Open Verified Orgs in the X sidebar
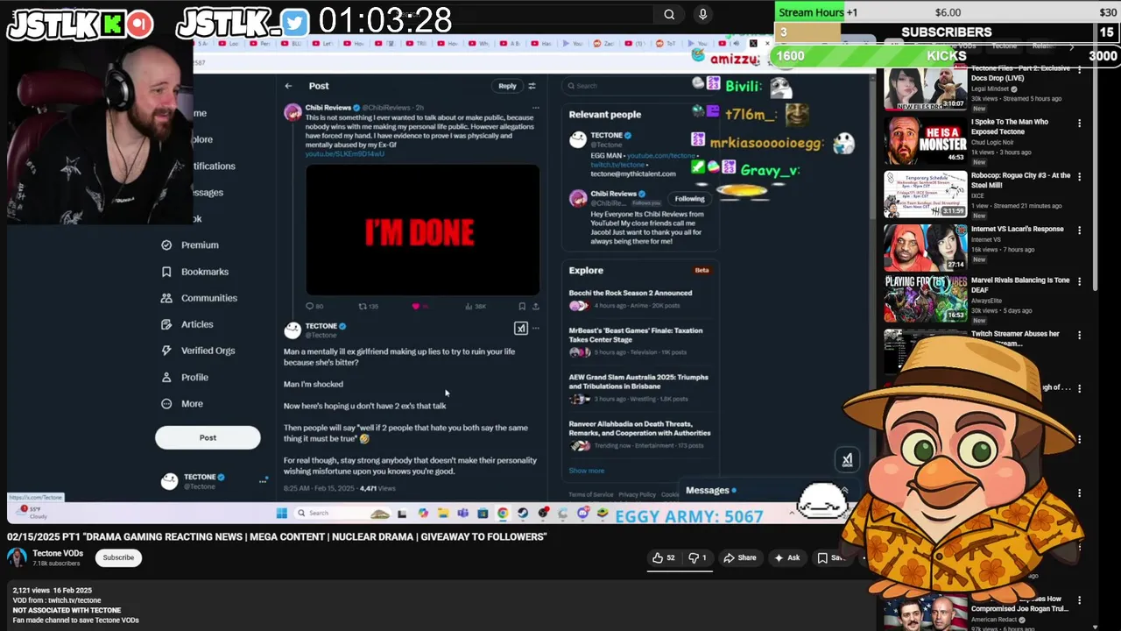Image resolution: width=1121 pixels, height=631 pixels. 198,351
